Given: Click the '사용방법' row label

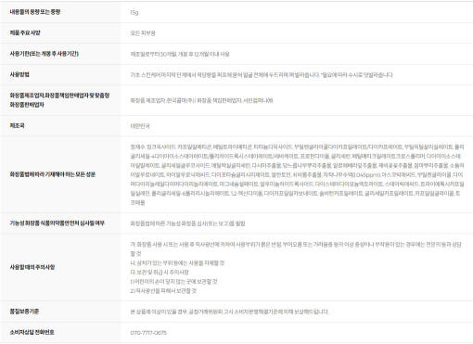Looking at the screenshot, I should [19, 74].
